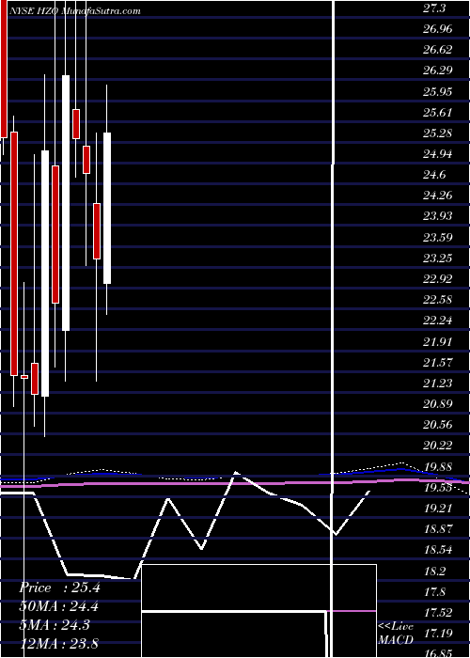This screenshot has height=658, width=470.
Task: Click the '50MA : 24.4' readout
Action: (x=59, y=607)
